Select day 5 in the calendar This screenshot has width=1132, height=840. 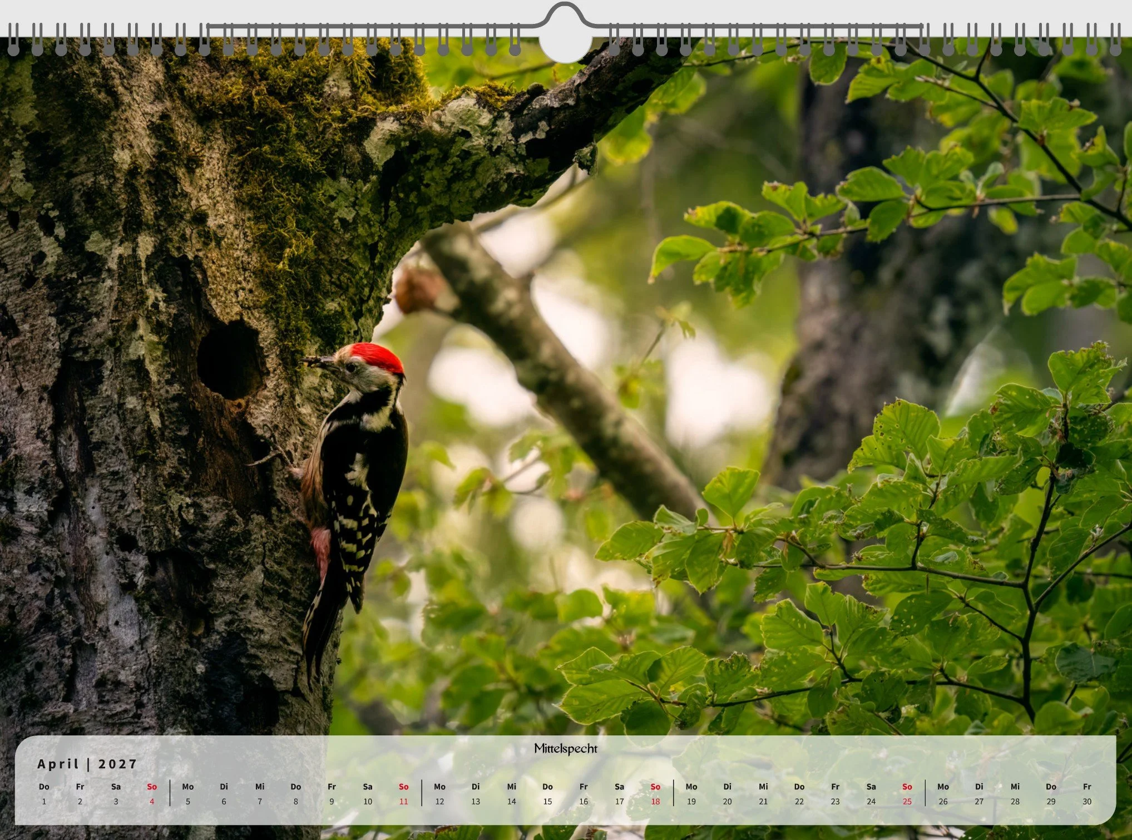(188, 802)
